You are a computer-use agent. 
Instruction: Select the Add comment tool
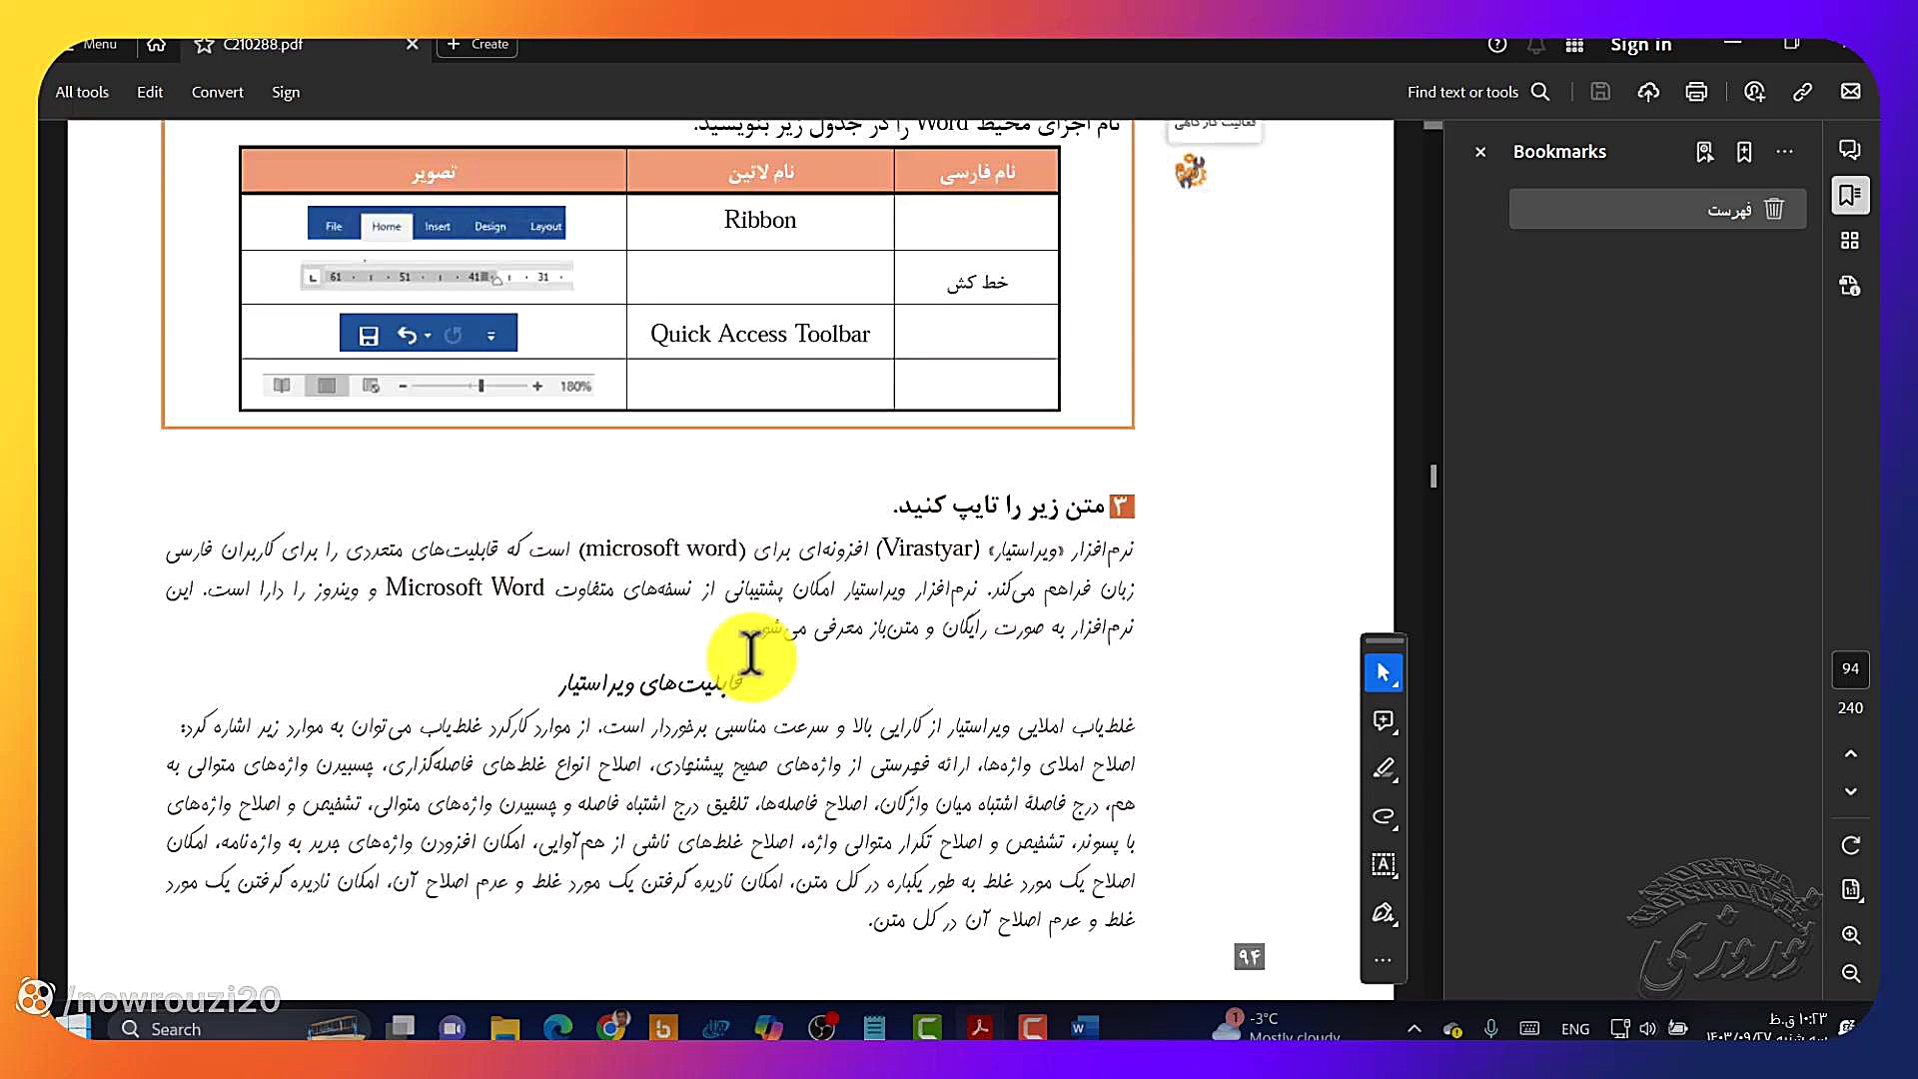(1384, 721)
